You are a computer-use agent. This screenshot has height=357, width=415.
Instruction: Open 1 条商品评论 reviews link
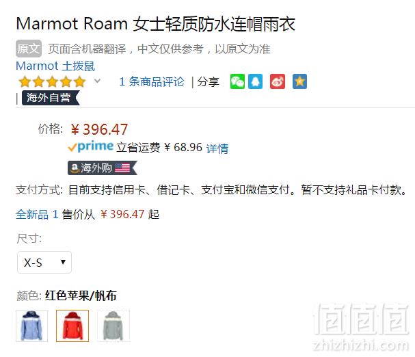(151, 81)
